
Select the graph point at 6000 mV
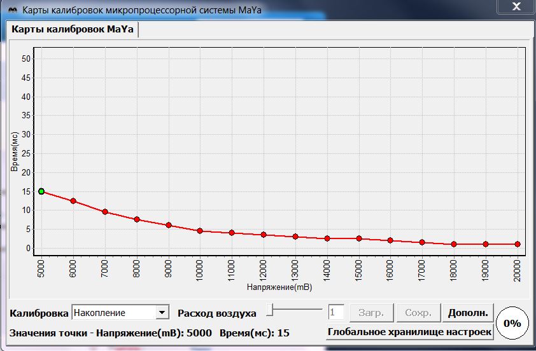pos(73,201)
